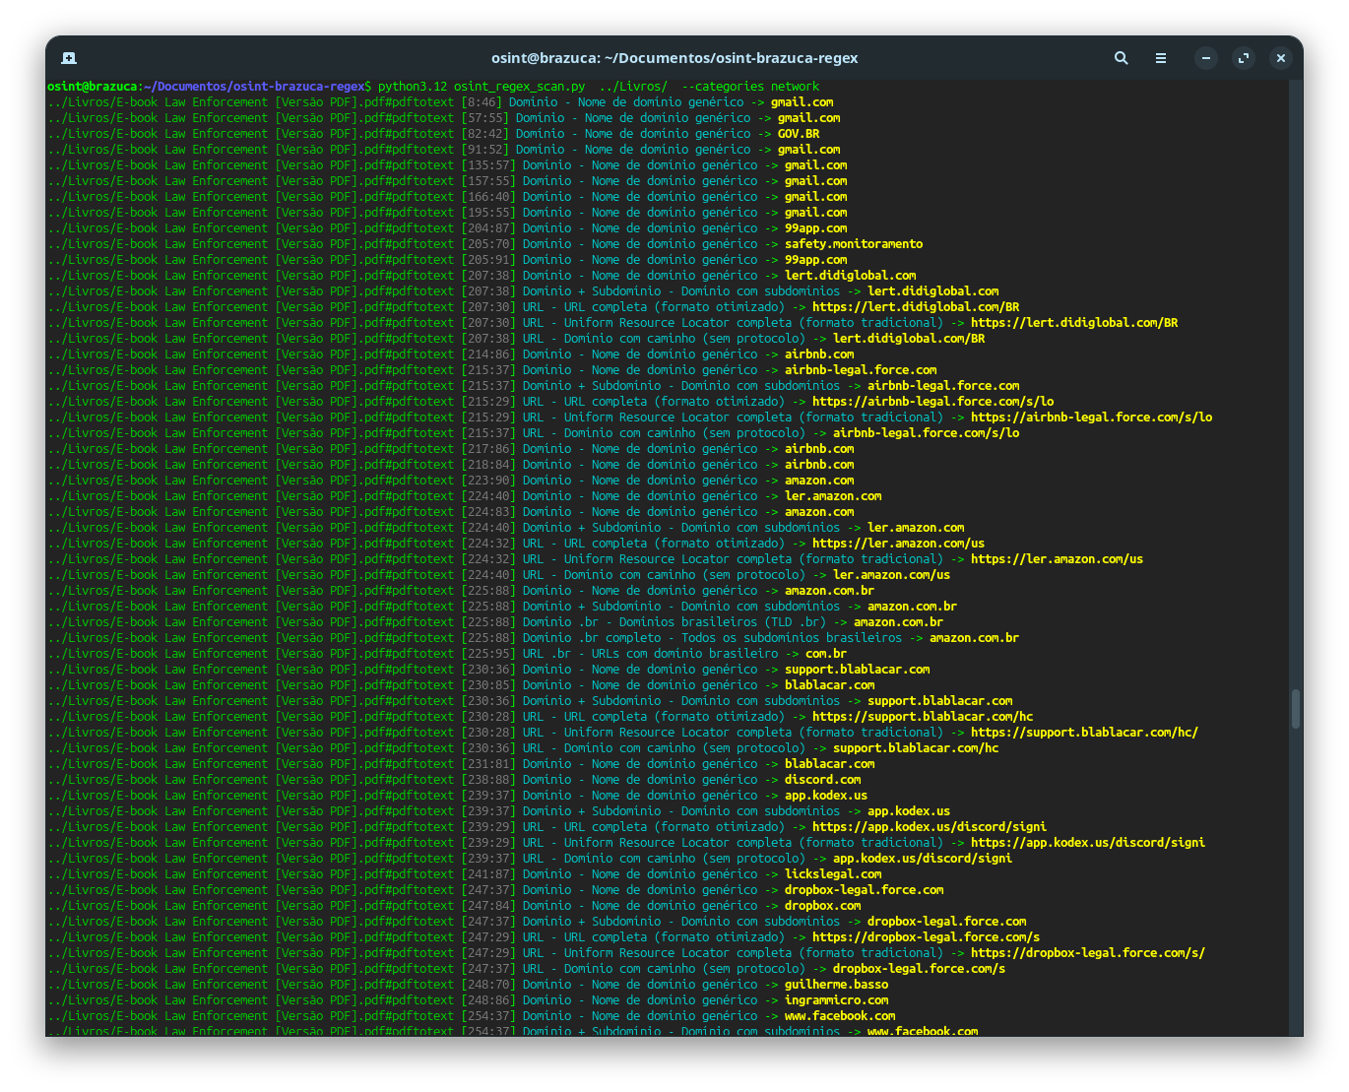
Task: Click the [248:86] position marker
Action: tap(488, 1000)
